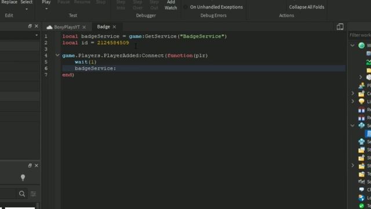Click the 'end)' line of code
This screenshot has width=371, height=209.
pyautogui.click(x=68, y=75)
